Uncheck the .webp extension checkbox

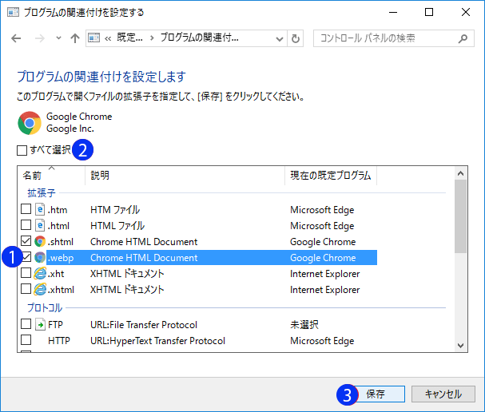tap(26, 257)
